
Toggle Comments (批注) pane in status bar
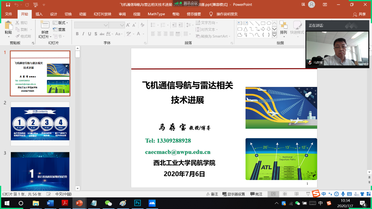click(256, 193)
